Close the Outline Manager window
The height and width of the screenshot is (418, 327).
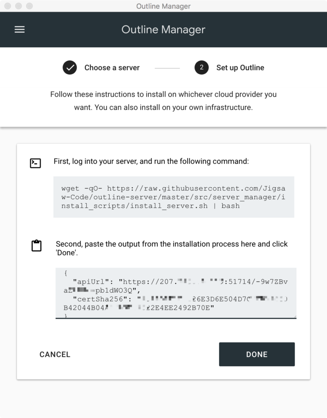(8, 6)
